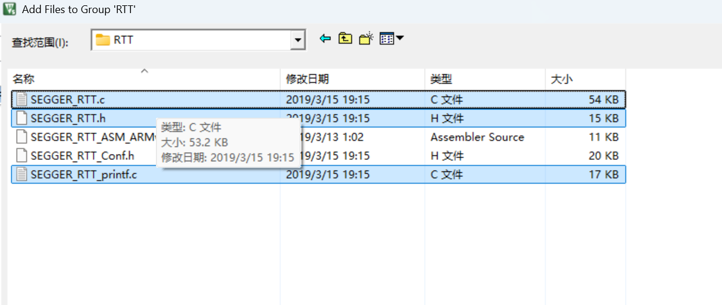722x305 pixels.
Task: Click the RTT folder icon in combo box
Action: [x=104, y=40]
